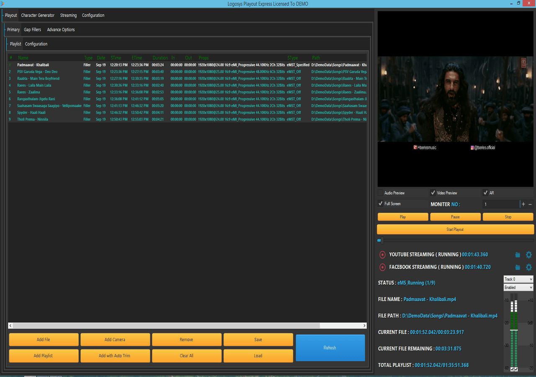
Task: Increase monitor number with plus icon
Action: pos(523,204)
